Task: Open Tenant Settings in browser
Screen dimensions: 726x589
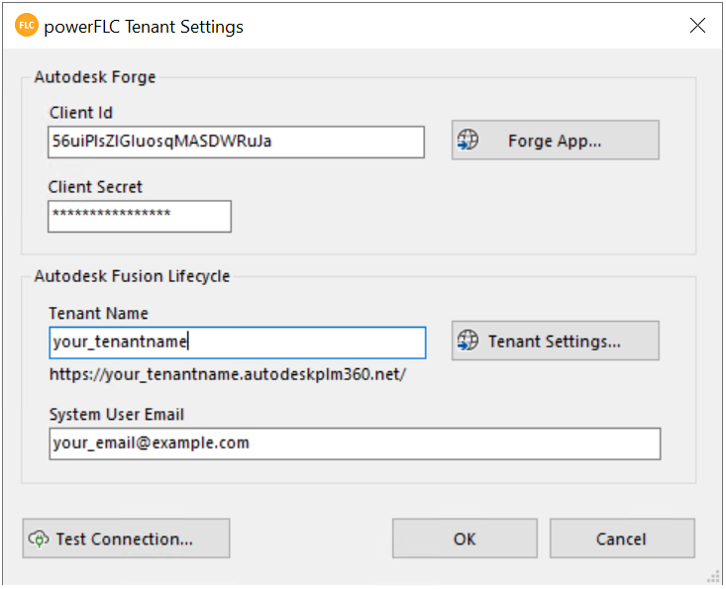Action: coord(555,342)
